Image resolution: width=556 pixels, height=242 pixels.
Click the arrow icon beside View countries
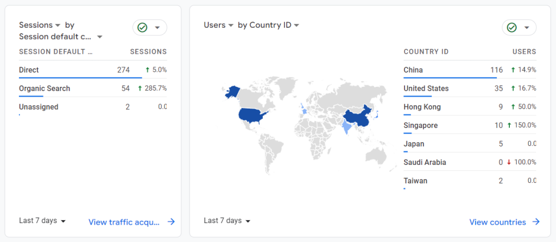[x=536, y=222]
